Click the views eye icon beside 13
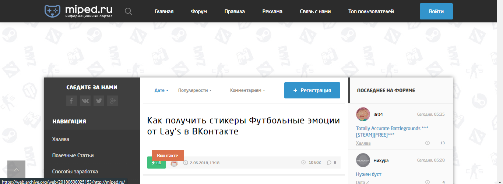This screenshot has height=184, width=503. coord(428,143)
